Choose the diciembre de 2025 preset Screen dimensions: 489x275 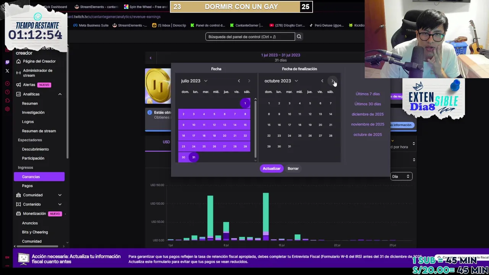tap(368, 114)
